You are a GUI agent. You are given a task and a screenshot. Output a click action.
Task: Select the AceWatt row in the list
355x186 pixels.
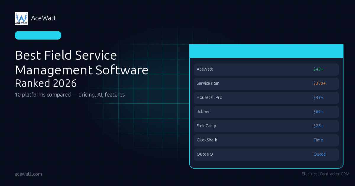click(x=266, y=69)
